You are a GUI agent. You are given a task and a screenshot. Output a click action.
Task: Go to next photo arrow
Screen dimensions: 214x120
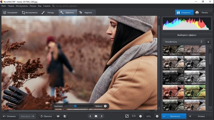click(102, 116)
